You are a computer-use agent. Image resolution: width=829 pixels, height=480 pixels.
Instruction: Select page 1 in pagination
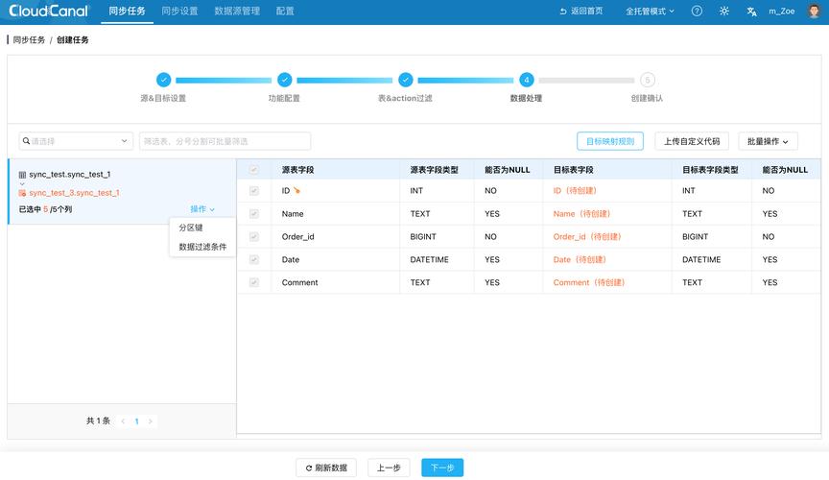pyautogui.click(x=136, y=421)
